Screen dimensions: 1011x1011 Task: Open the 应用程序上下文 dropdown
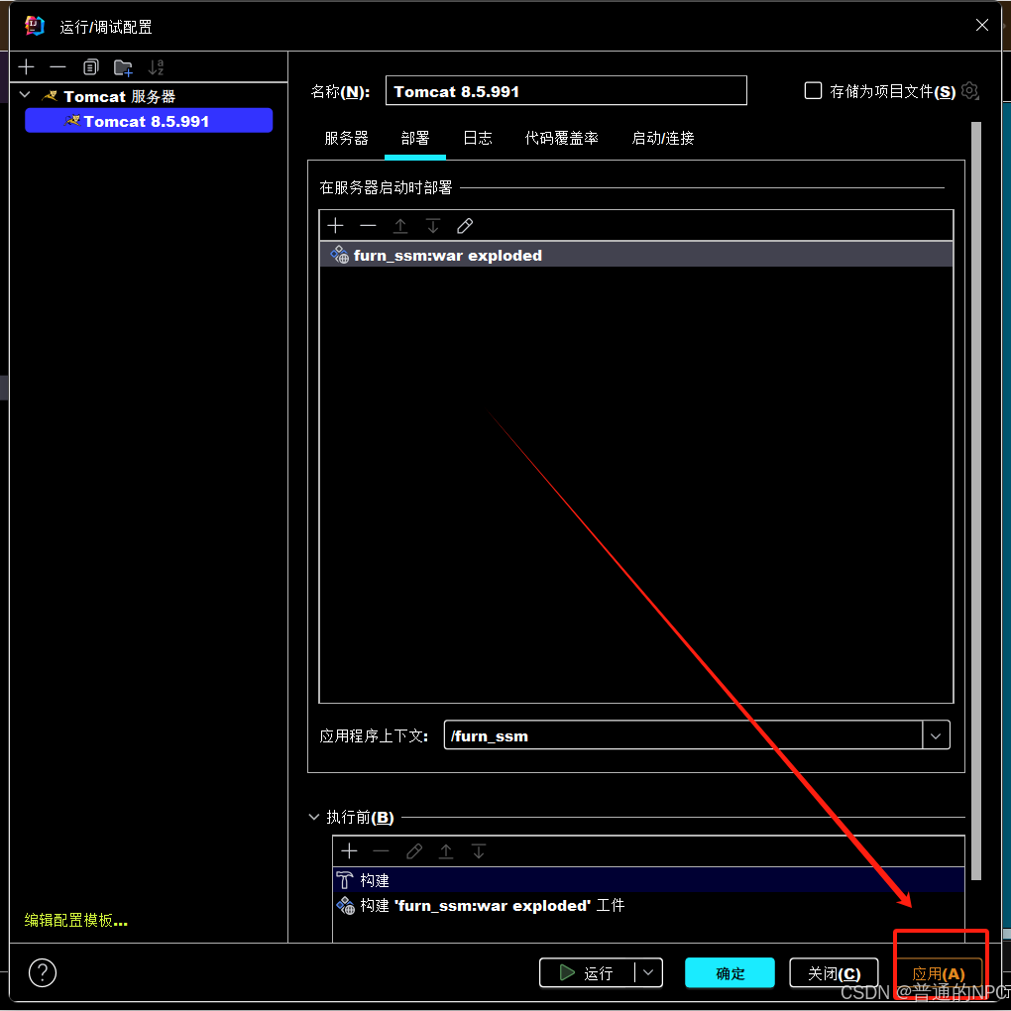(936, 735)
